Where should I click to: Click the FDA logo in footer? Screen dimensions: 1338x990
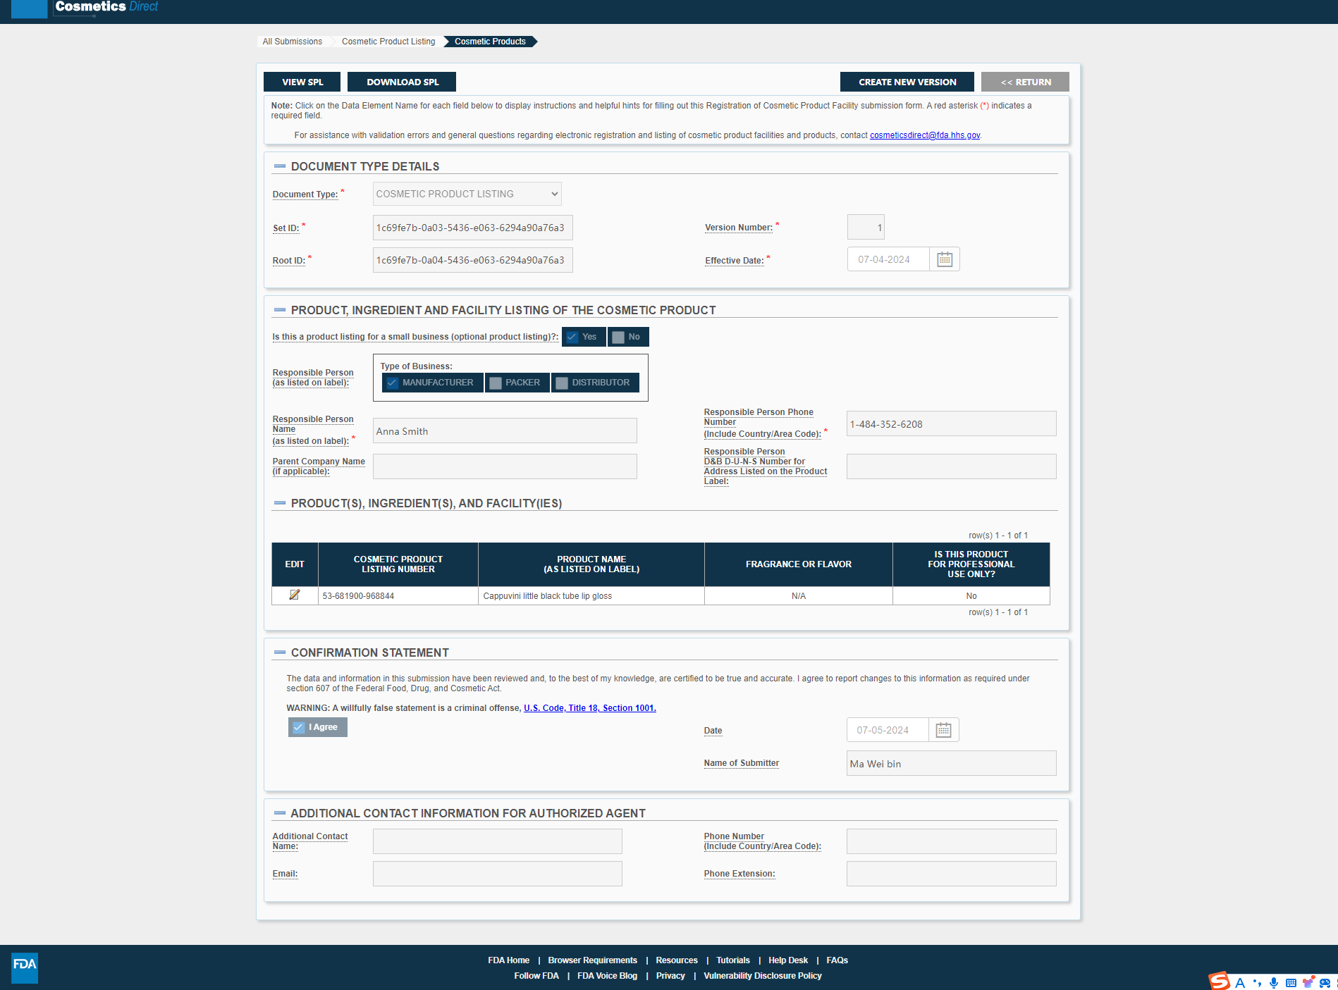tap(25, 965)
